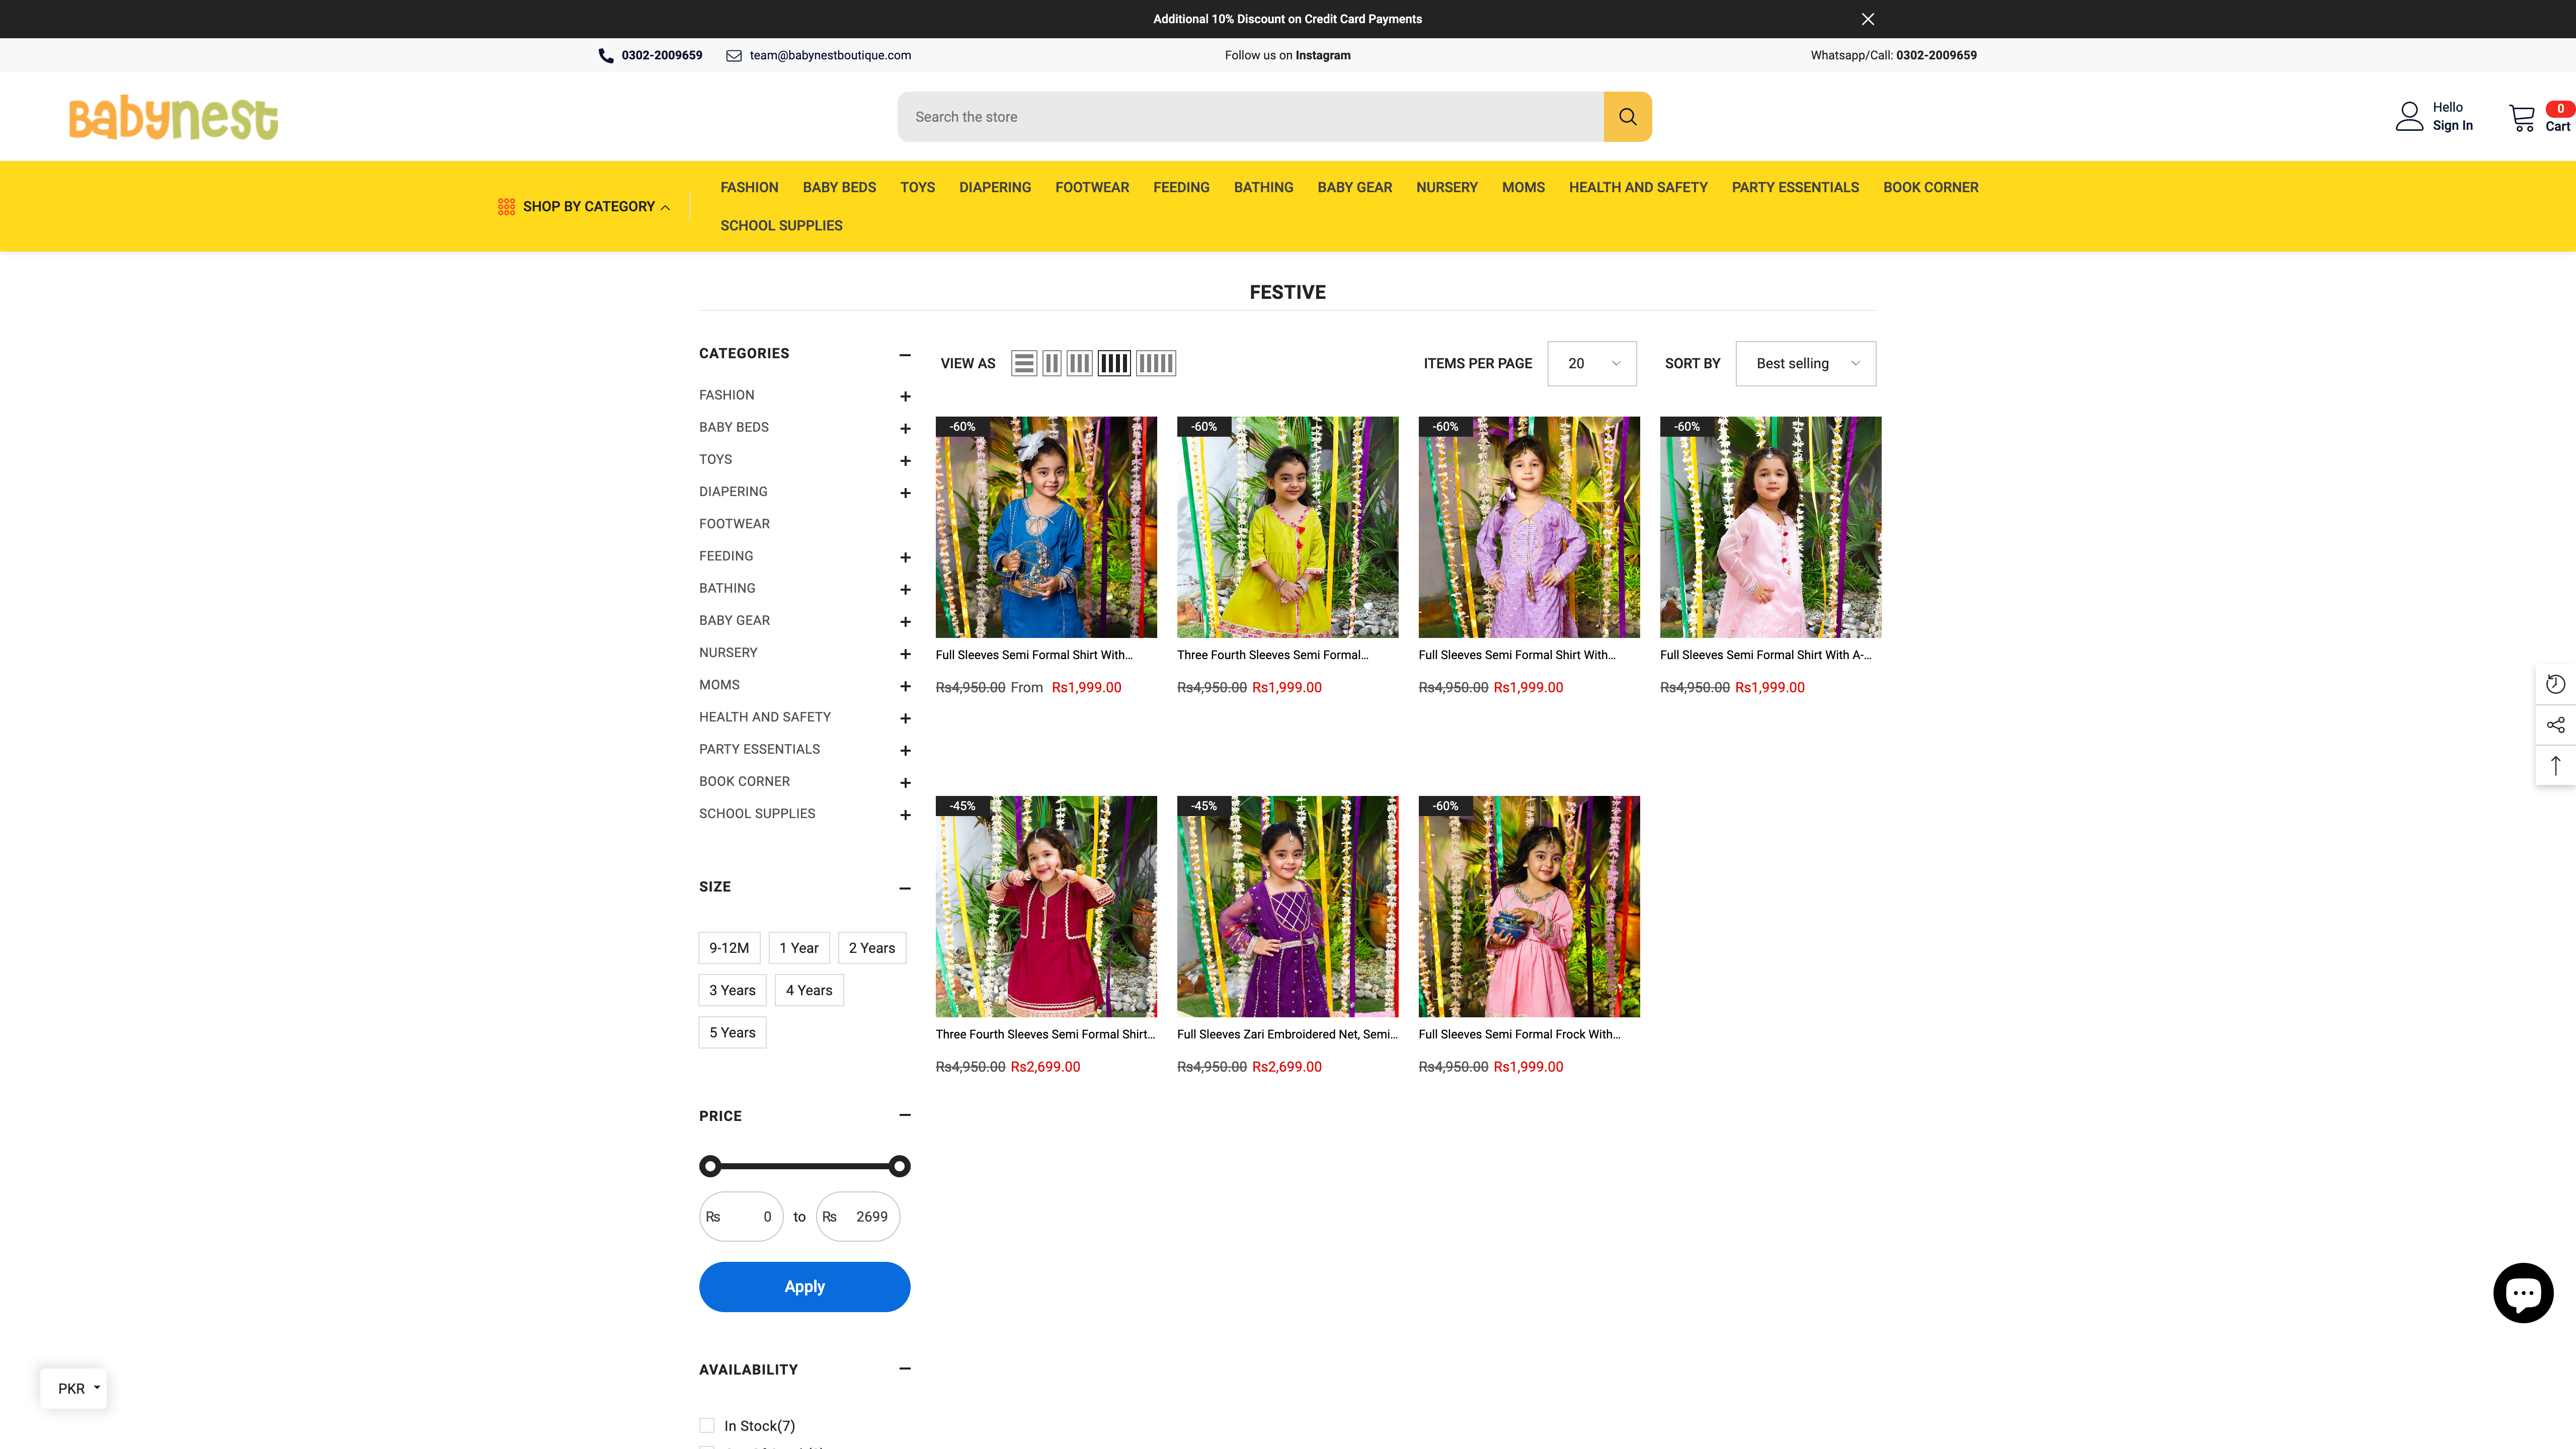Switch to list view layout
This screenshot has height=1449, width=2576.
(x=1023, y=363)
